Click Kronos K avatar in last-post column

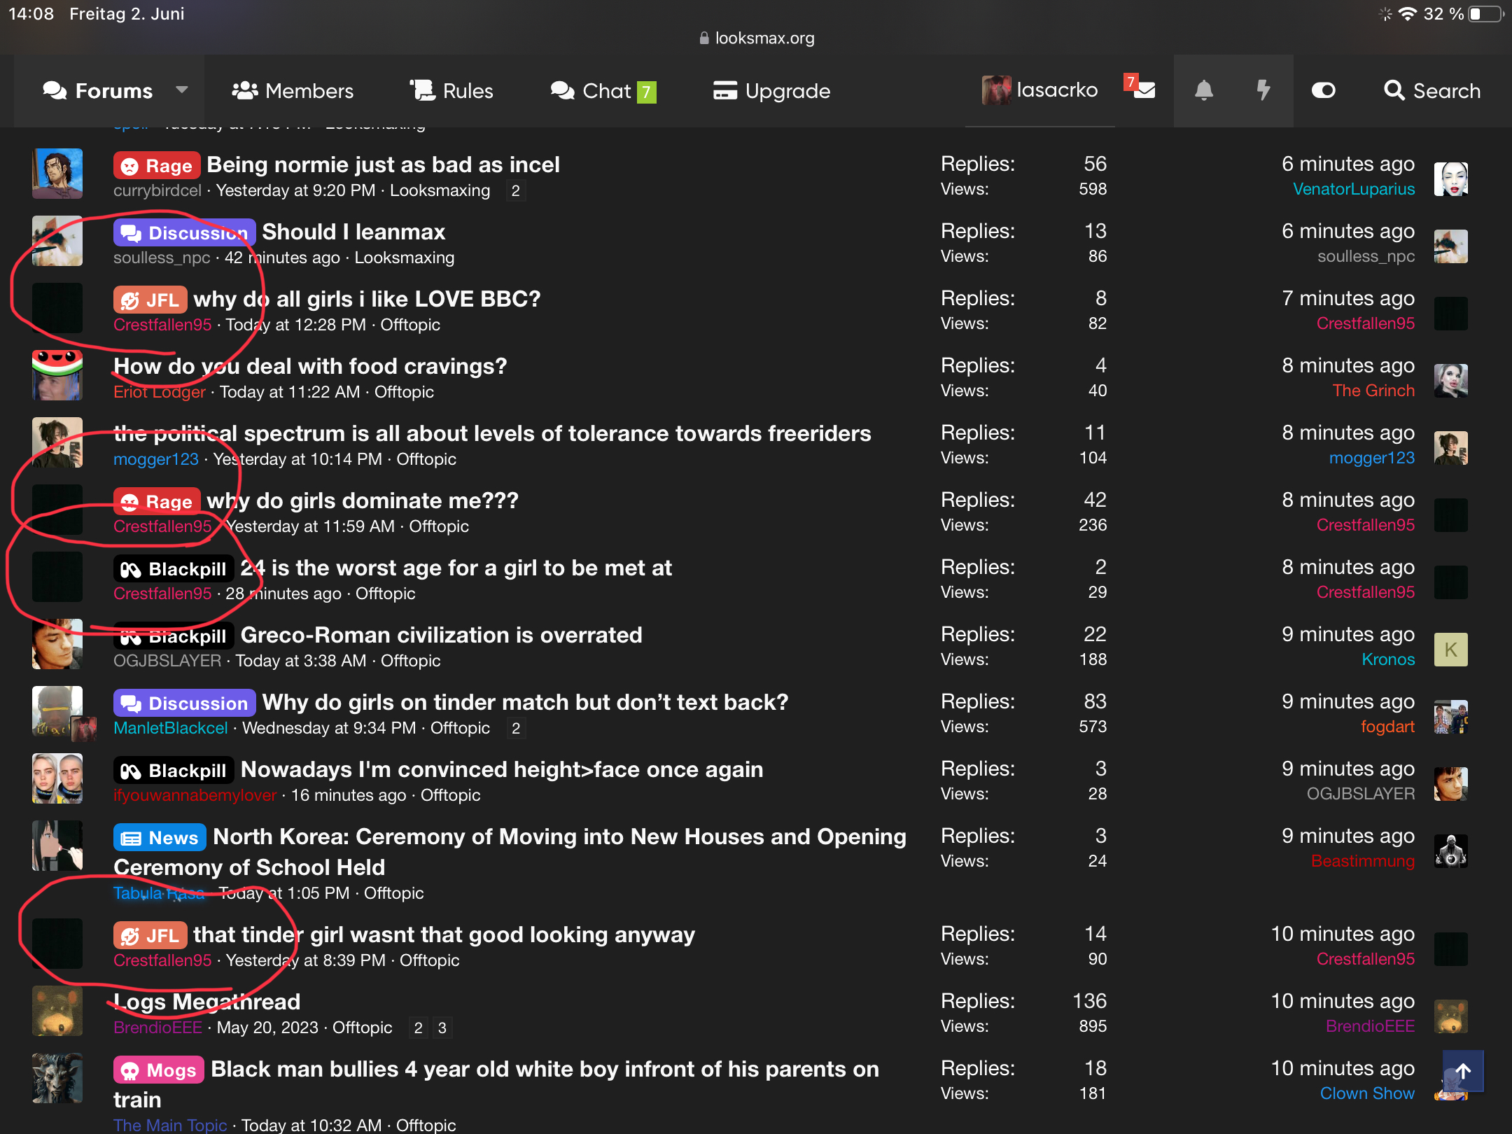point(1450,650)
